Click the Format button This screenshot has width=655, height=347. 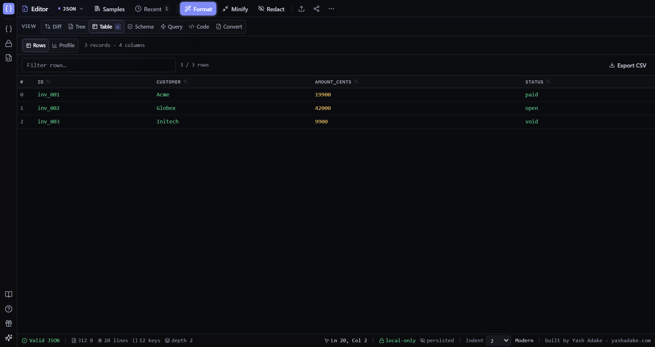pos(198,9)
